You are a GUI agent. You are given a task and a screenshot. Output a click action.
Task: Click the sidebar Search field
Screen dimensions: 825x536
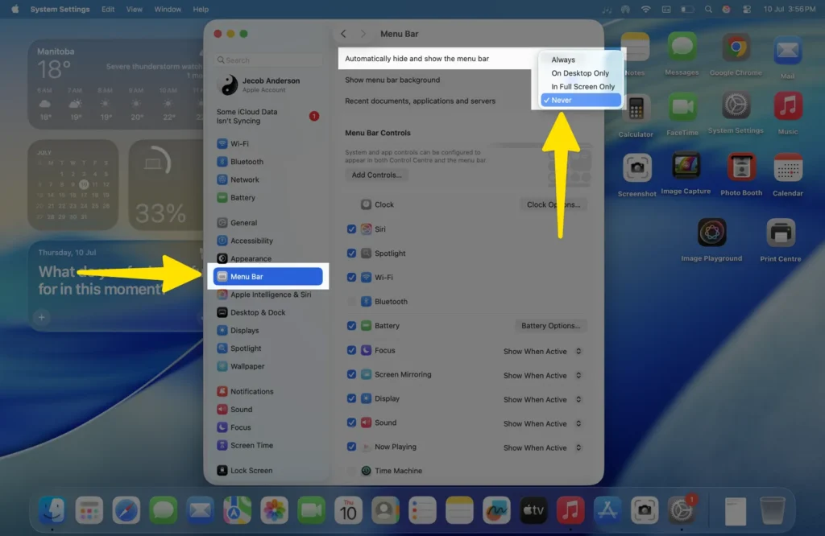[x=268, y=60]
